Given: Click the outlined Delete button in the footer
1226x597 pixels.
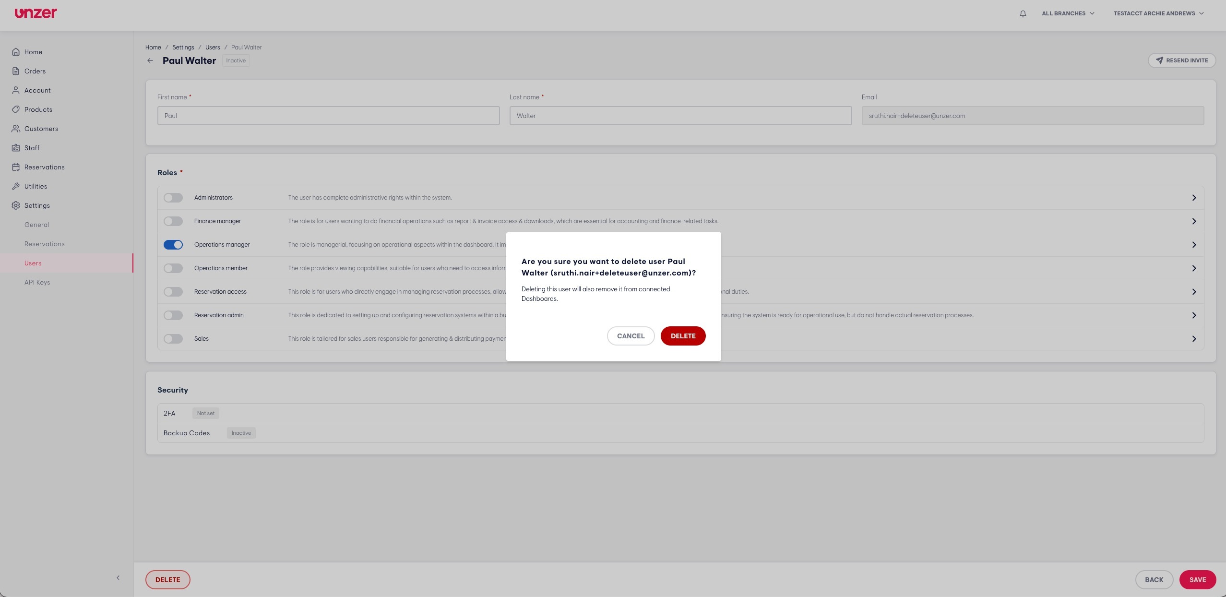Looking at the screenshot, I should tap(168, 580).
